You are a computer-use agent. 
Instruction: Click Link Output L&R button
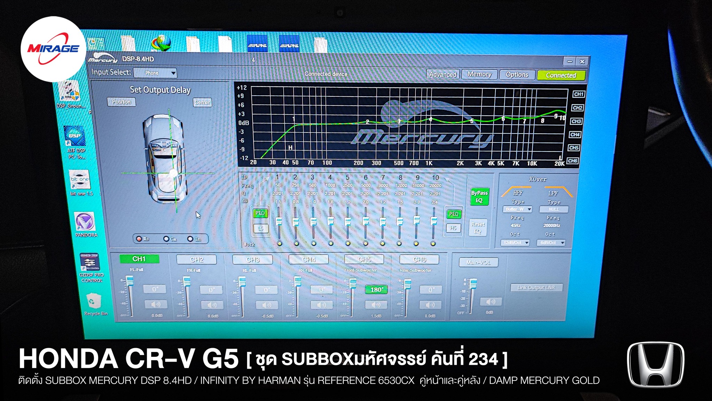tap(536, 288)
